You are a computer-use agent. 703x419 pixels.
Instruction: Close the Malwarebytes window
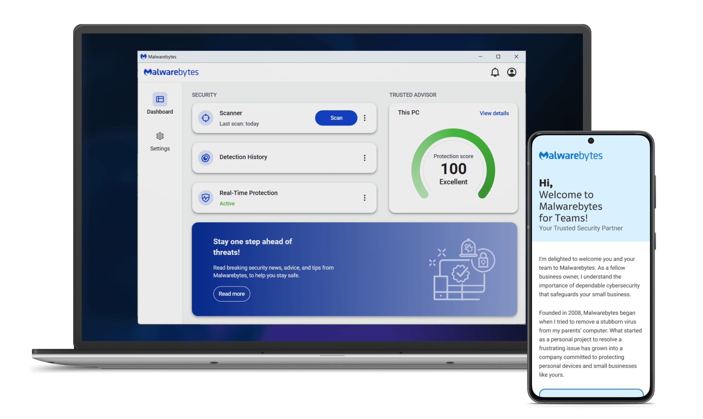click(x=516, y=57)
